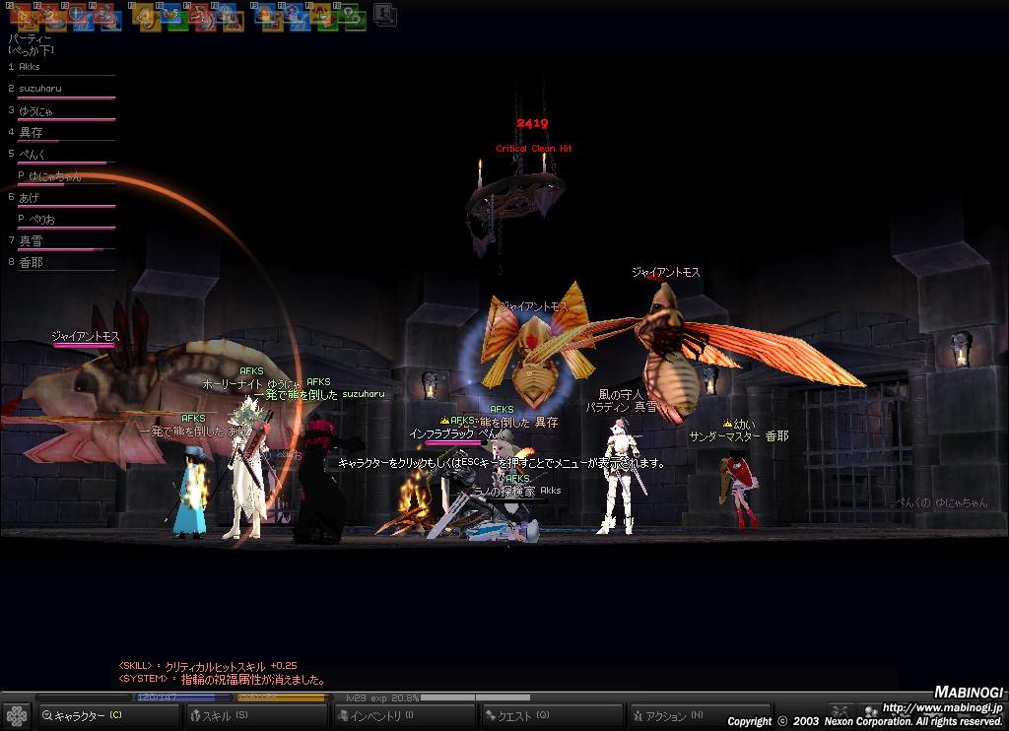Click the パーティー party header text
The image size is (1009, 731).
pyautogui.click(x=31, y=38)
